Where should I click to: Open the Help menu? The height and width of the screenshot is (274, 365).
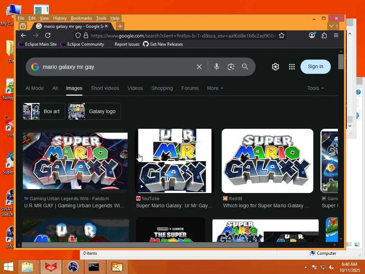tap(115, 18)
